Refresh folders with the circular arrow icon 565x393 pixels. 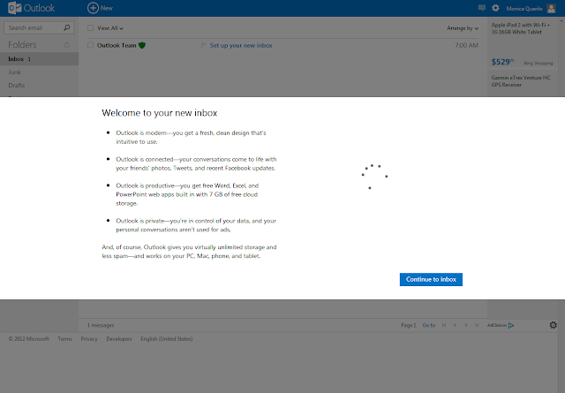[x=67, y=45]
